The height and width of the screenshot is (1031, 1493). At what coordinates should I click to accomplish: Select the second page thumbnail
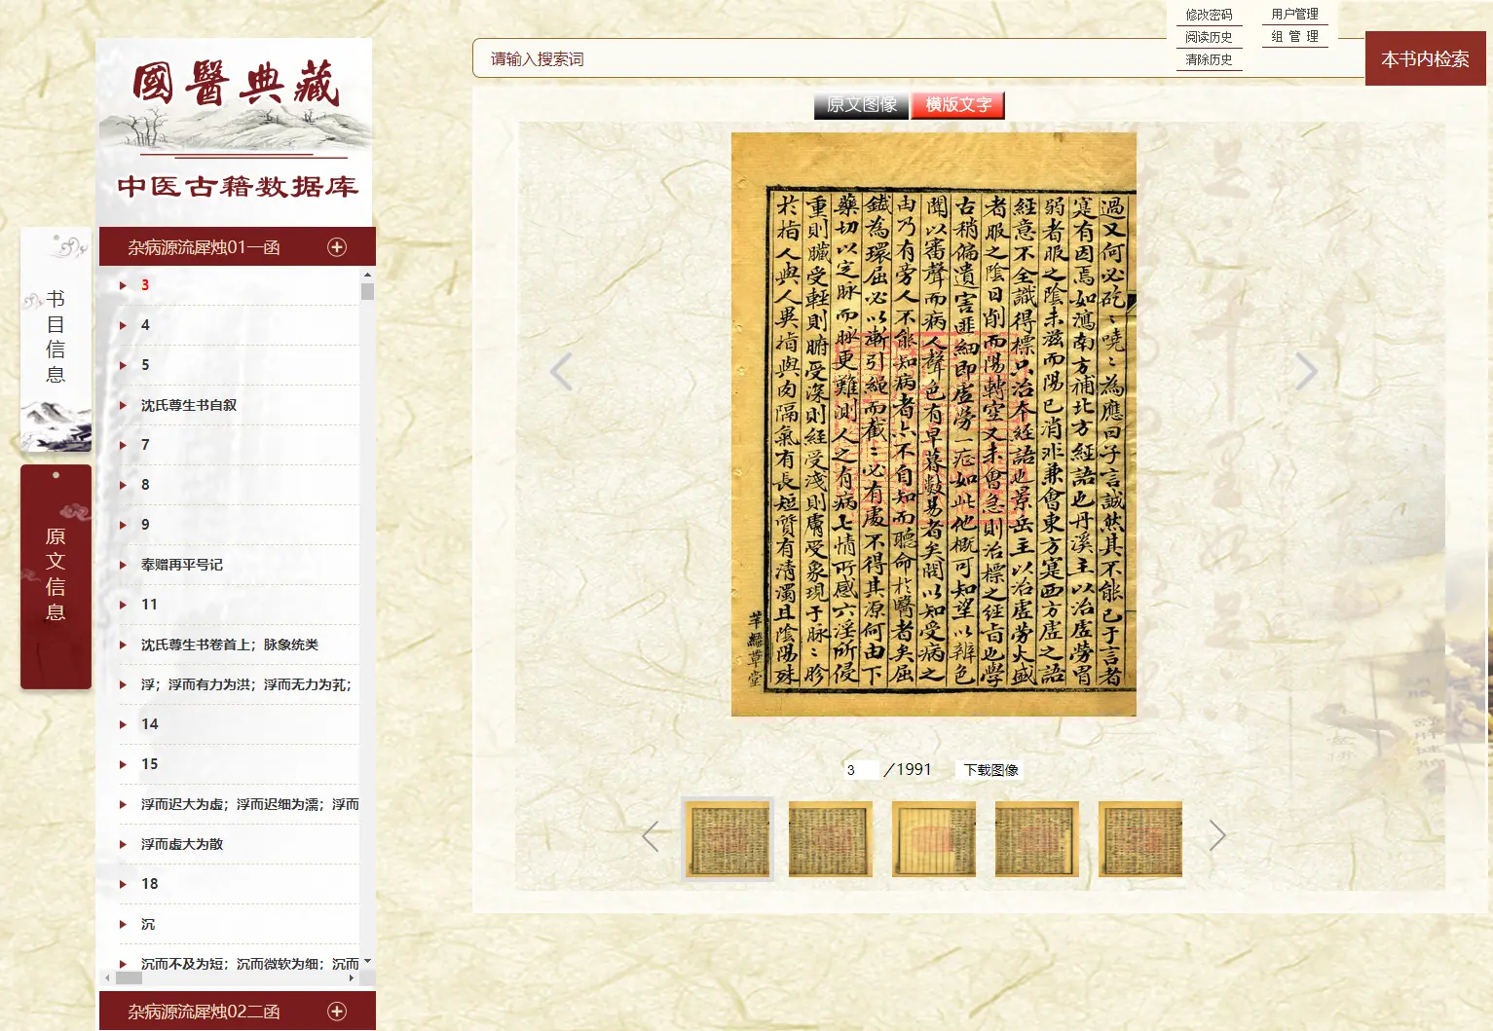[x=831, y=839]
